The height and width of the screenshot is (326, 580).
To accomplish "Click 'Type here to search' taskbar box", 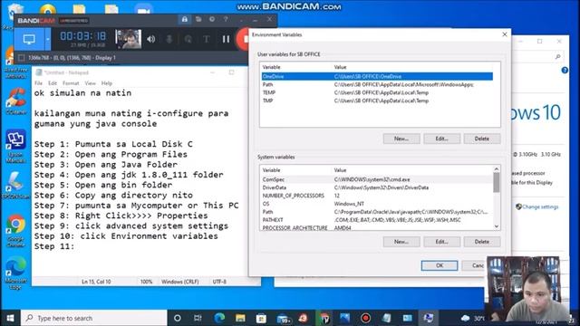I will click(x=94, y=318).
